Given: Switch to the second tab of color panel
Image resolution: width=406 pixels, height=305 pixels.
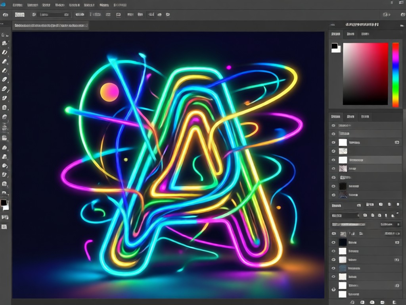Looking at the screenshot, I should [350, 34].
